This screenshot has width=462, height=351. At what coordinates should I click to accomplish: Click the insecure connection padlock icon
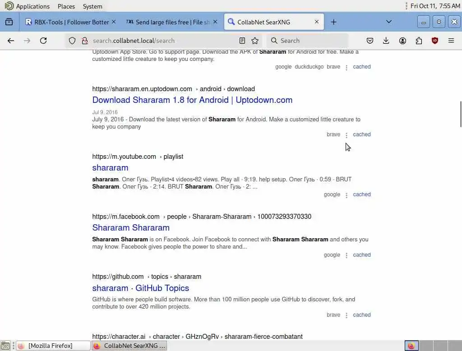tap(85, 41)
